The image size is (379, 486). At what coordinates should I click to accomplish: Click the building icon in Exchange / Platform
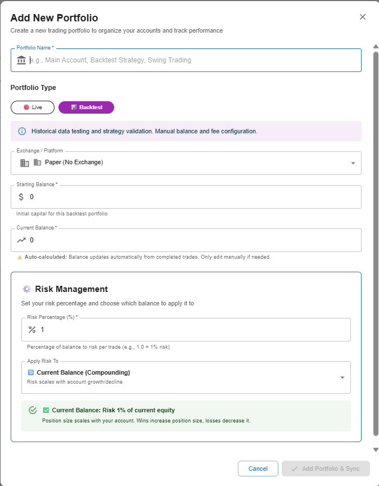pyautogui.click(x=25, y=163)
